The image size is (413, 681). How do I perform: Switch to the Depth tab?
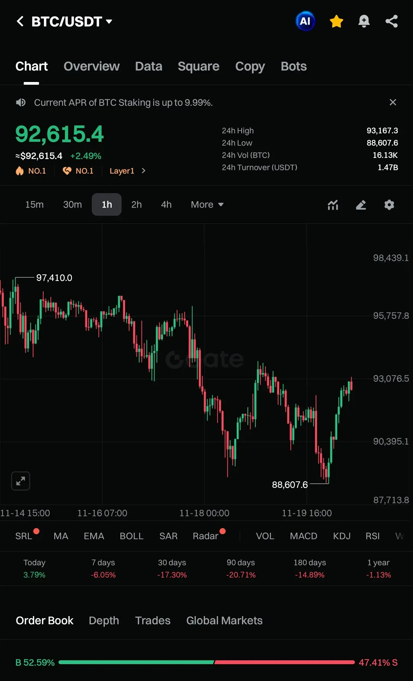(x=104, y=621)
